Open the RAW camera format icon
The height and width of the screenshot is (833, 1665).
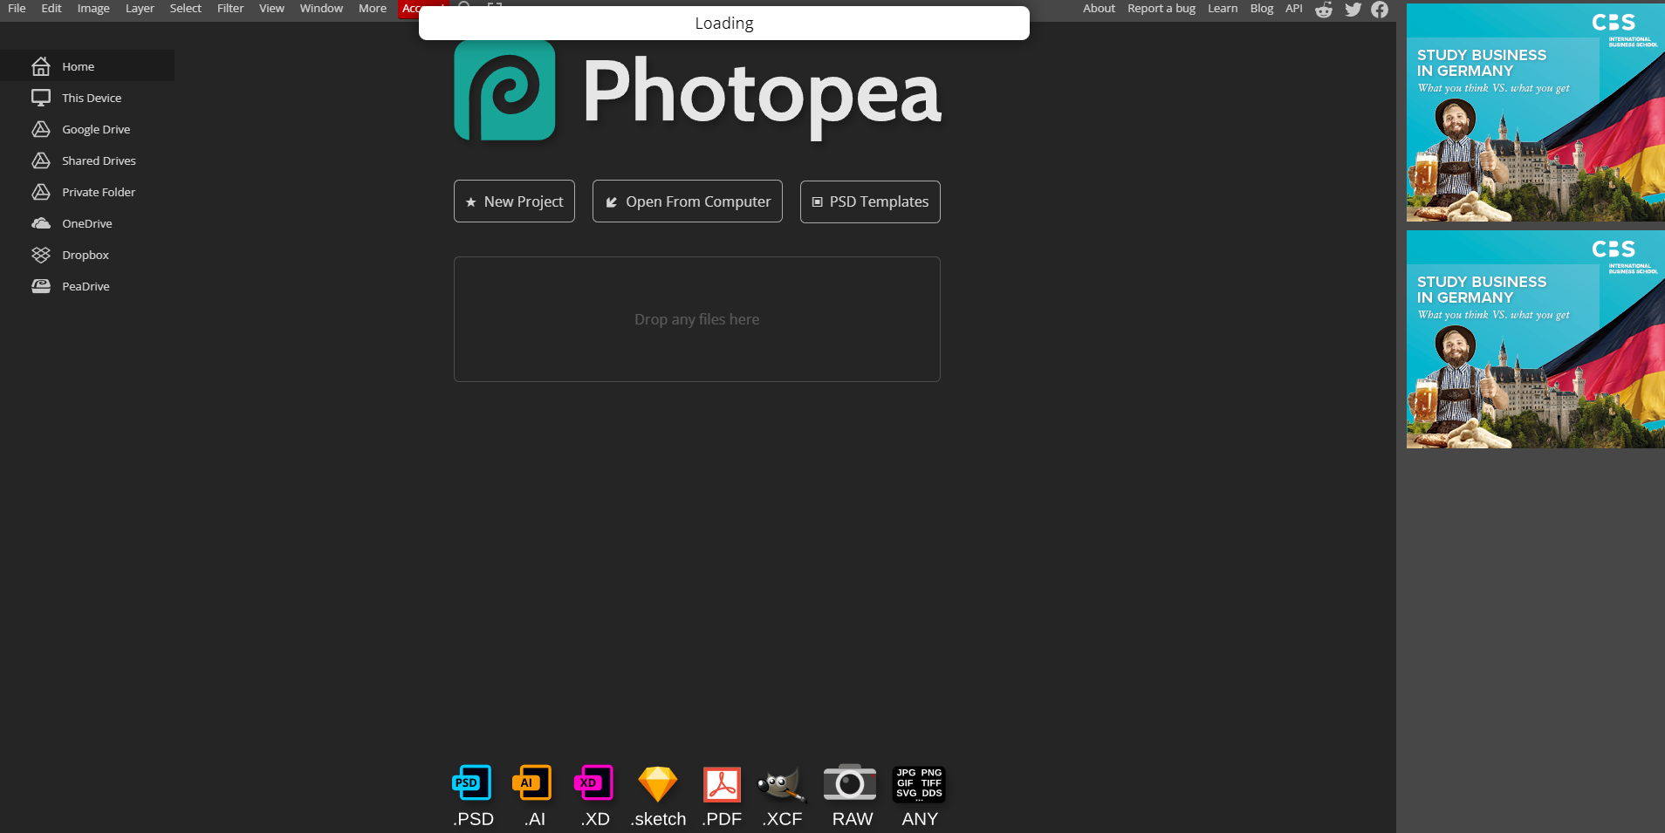pos(850,783)
